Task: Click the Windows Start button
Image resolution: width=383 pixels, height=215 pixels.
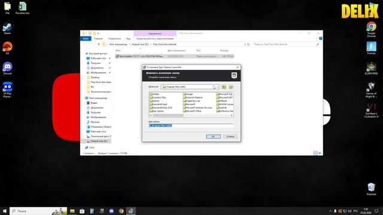Action: [5, 211]
